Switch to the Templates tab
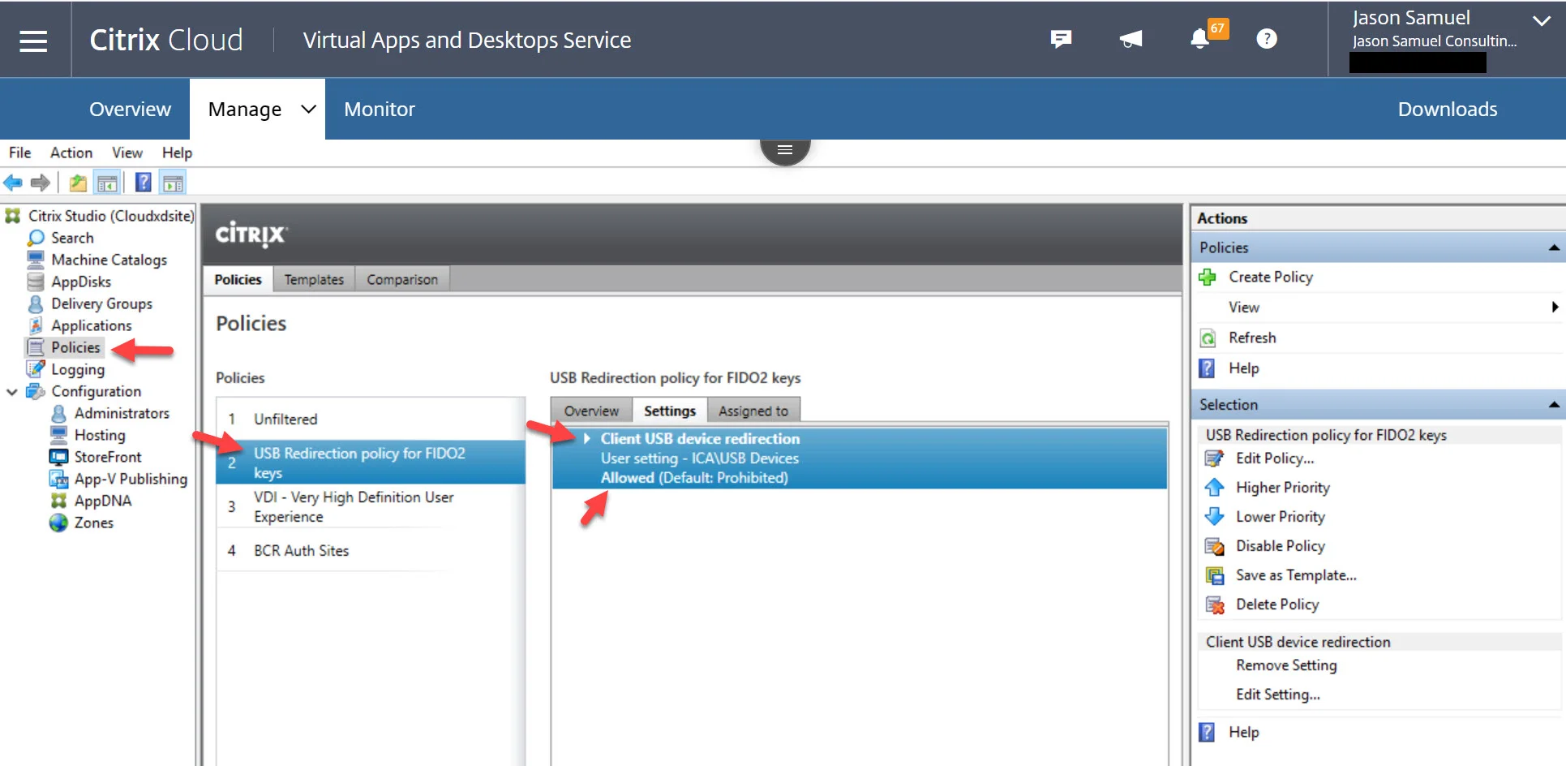 coord(314,279)
